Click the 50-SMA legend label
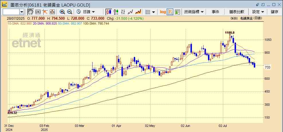Screen dimensions: 283x132 pos(70,23)
